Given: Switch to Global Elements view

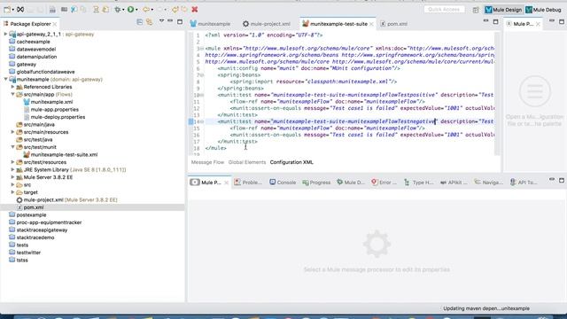Looking at the screenshot, I should (x=247, y=162).
